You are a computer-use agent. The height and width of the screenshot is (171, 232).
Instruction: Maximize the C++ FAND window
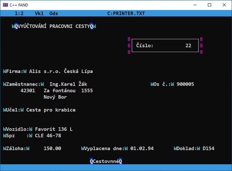[x=210, y=5]
